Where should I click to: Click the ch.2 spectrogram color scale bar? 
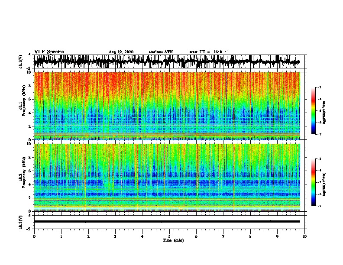tap(314, 182)
